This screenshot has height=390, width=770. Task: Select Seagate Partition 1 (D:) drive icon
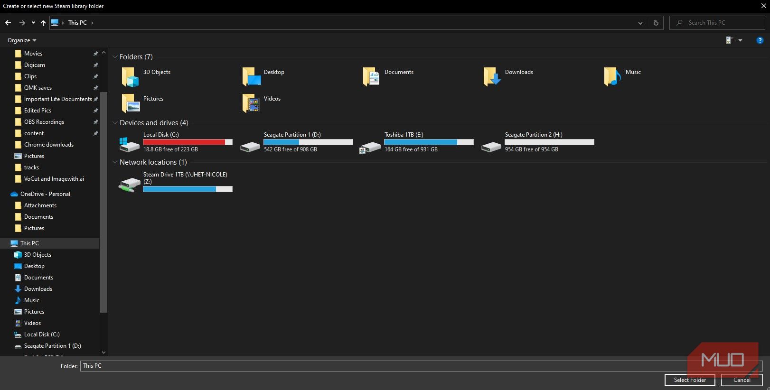pyautogui.click(x=250, y=147)
